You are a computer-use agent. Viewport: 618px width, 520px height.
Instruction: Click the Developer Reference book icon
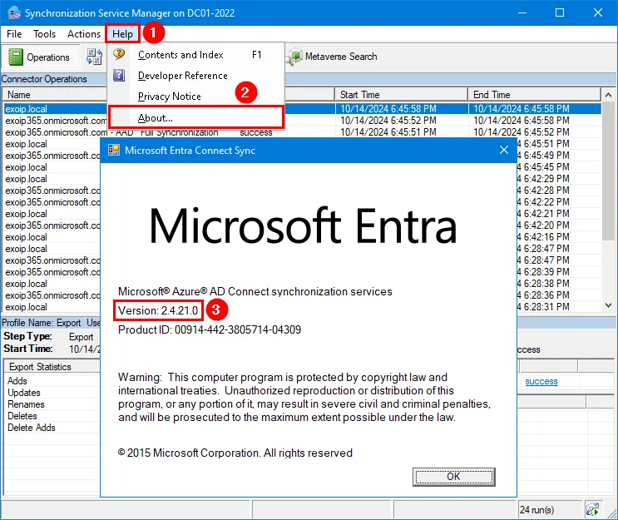click(x=119, y=75)
